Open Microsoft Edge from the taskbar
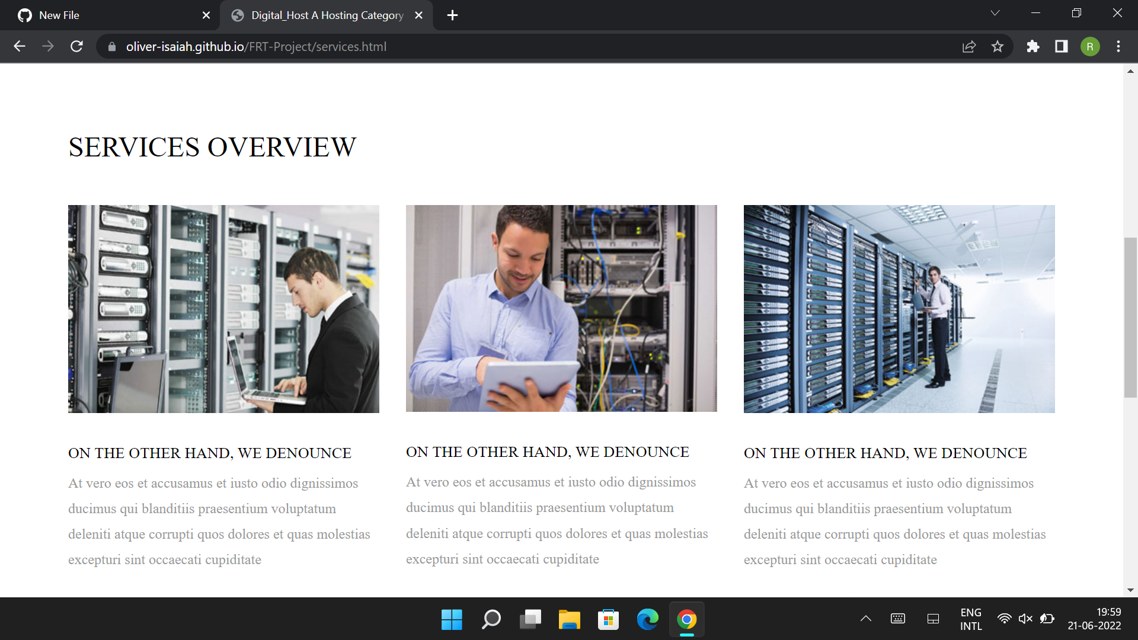This screenshot has height=640, width=1138. [647, 619]
